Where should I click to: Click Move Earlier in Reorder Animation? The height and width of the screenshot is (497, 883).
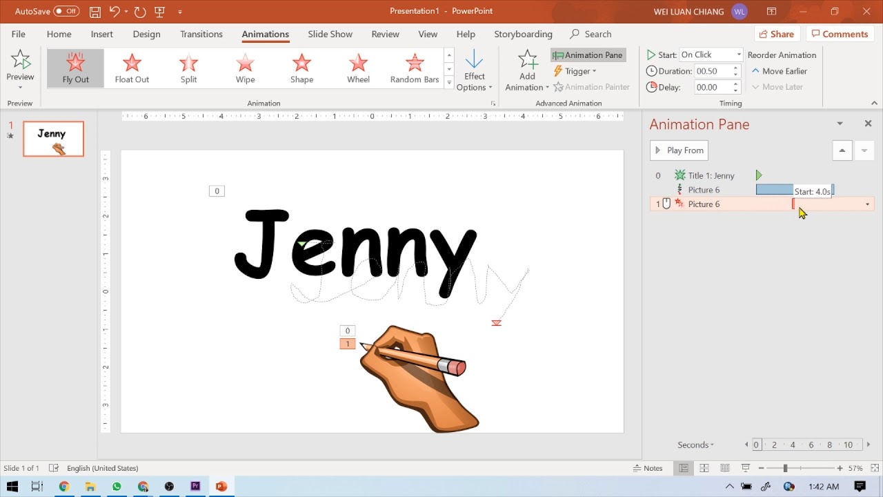(x=779, y=71)
